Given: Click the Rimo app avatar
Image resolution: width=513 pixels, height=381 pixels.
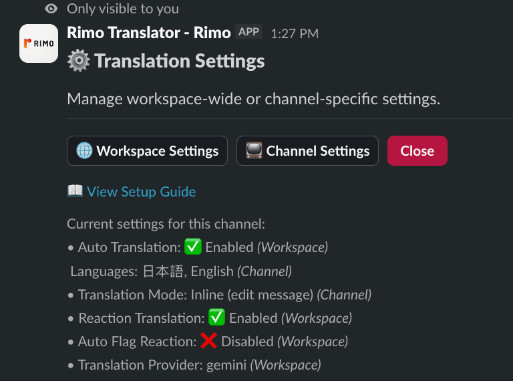Looking at the screenshot, I should (x=39, y=43).
